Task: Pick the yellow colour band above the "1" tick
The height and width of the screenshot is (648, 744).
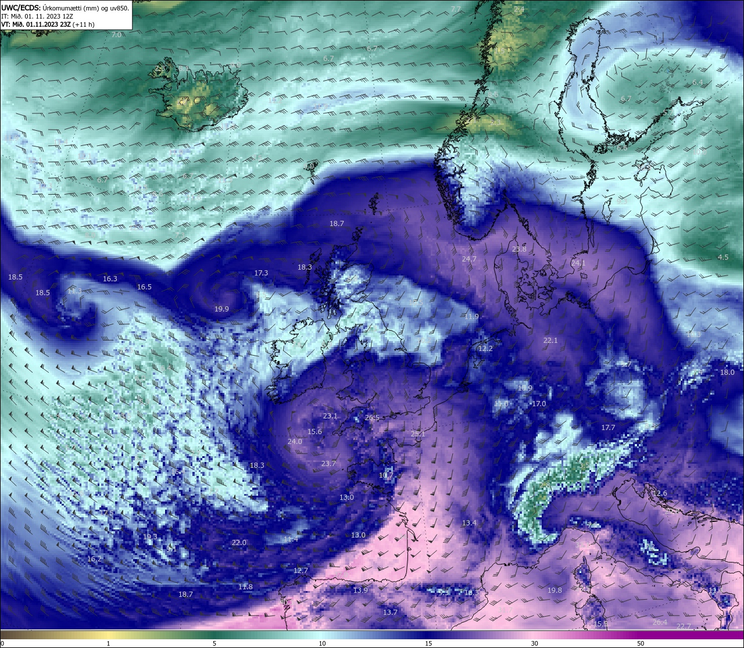Action: coord(108,634)
